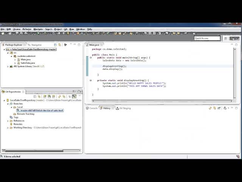
Task: Collapse all in Git Repositories toolbar
Action: click(35, 97)
